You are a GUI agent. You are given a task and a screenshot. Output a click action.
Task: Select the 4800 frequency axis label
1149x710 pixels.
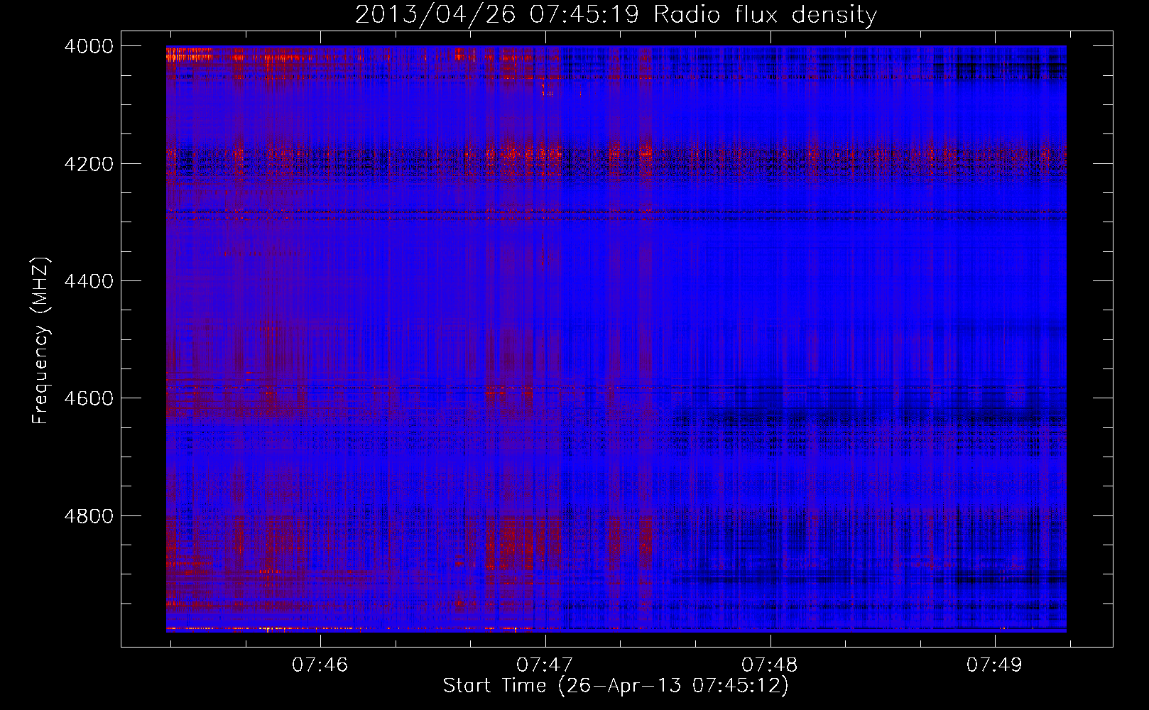[89, 516]
